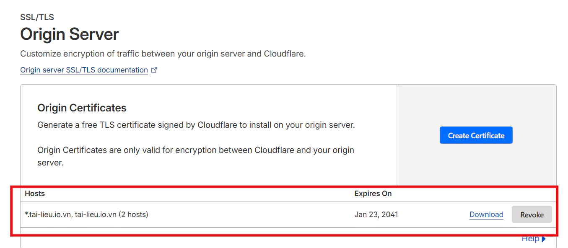Click the Expires On column header
The width and height of the screenshot is (568, 248).
373,194
